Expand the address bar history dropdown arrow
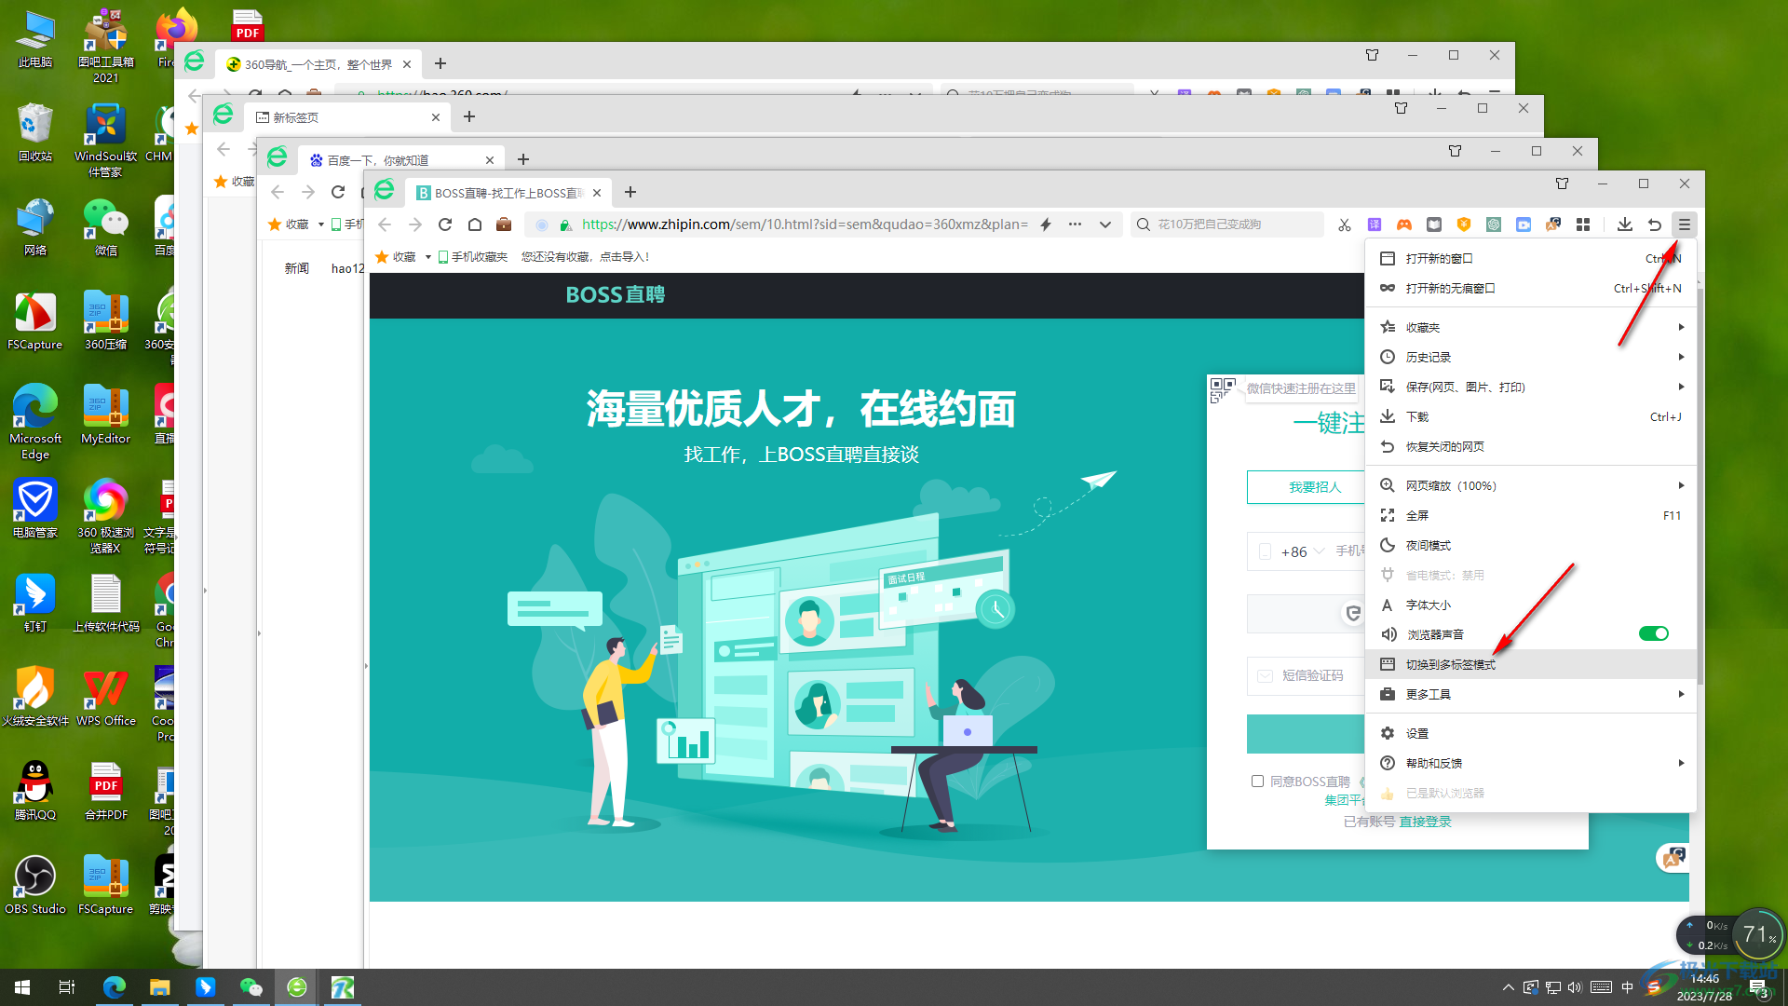1788x1006 pixels. coord(1105,224)
